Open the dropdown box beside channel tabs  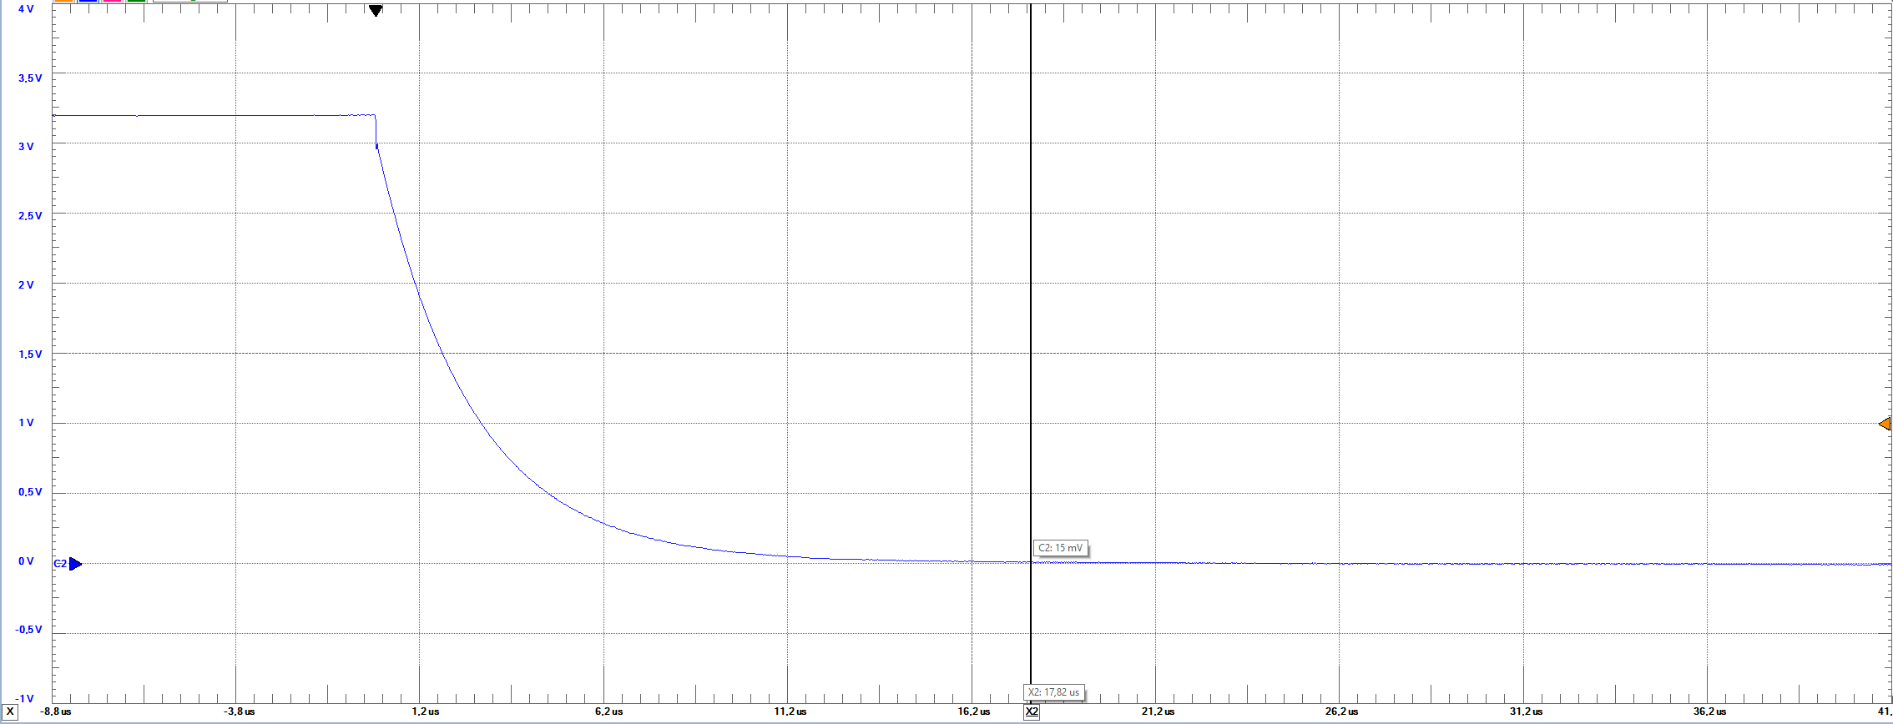tap(189, 1)
